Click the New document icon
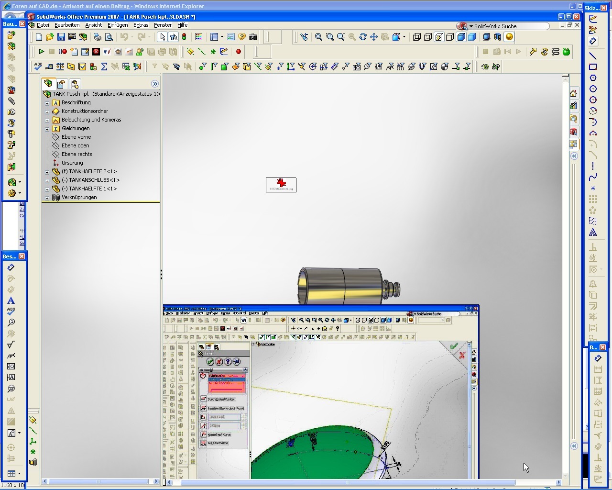 click(39, 37)
